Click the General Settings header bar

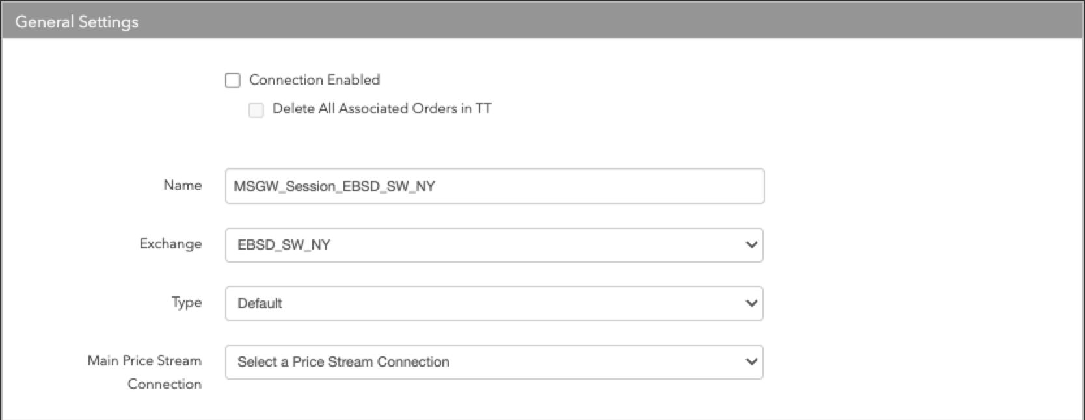click(542, 21)
